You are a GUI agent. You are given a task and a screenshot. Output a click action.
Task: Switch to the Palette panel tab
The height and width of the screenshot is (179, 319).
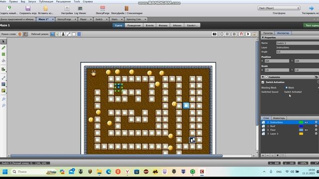pos(268,33)
